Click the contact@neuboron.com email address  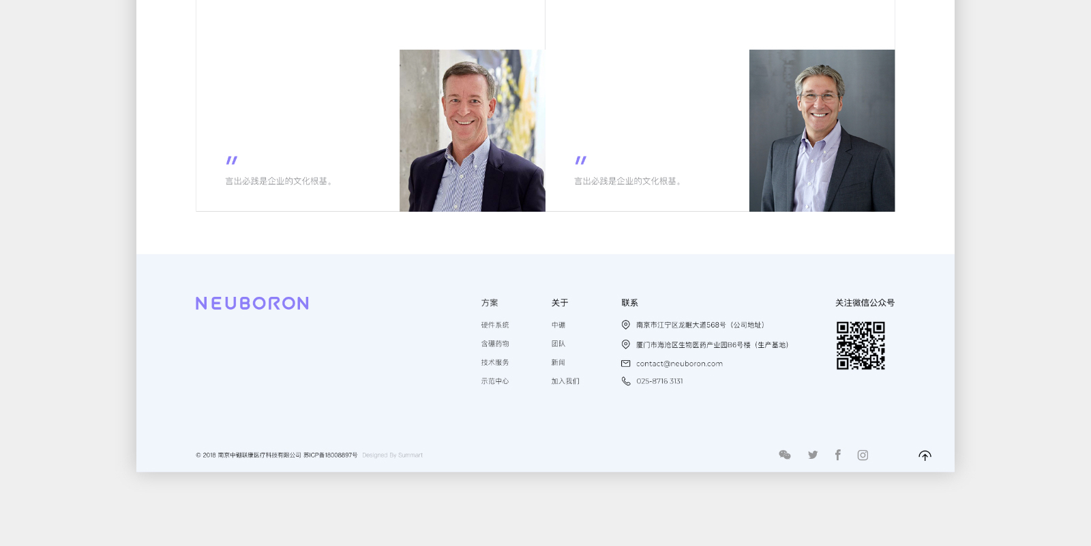tap(679, 364)
